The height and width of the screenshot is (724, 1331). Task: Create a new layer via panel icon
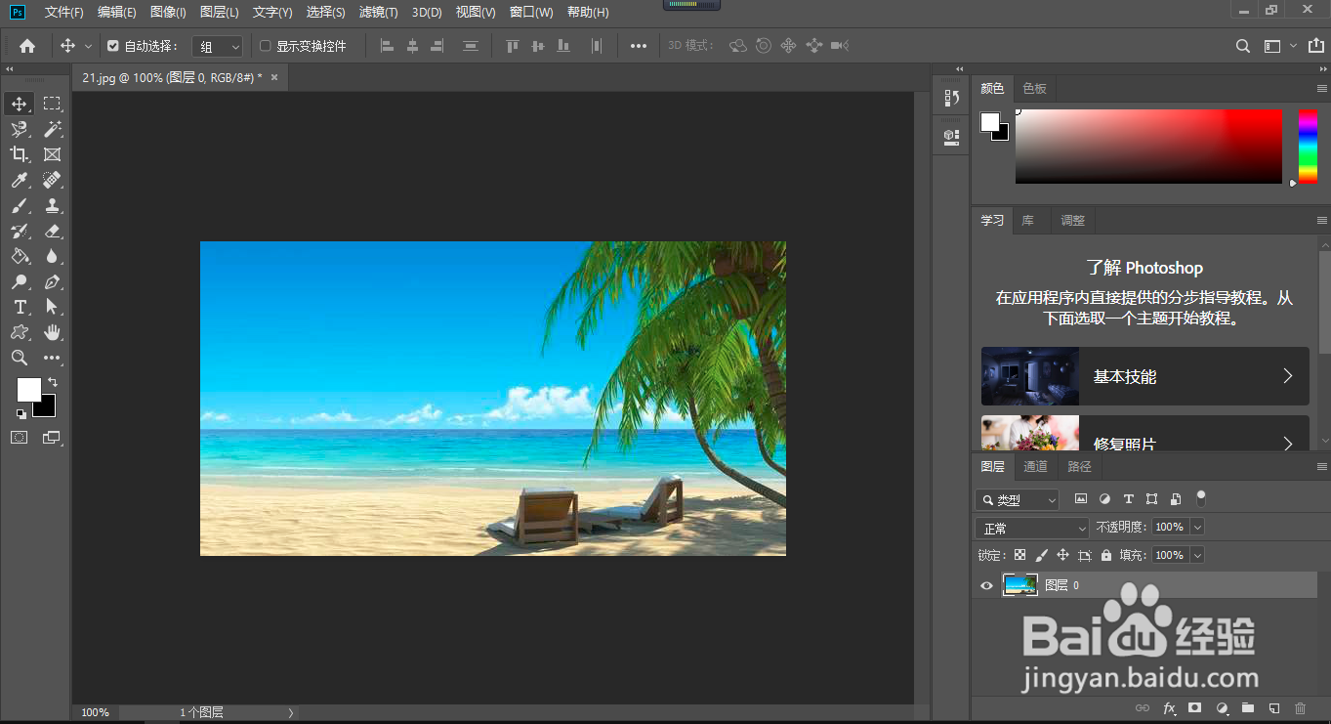point(1273,708)
